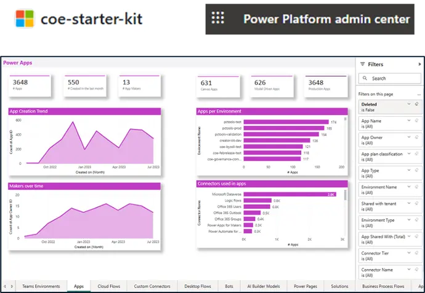
Task: Clear the App Owner filter eraser icon
Action: click(416, 137)
